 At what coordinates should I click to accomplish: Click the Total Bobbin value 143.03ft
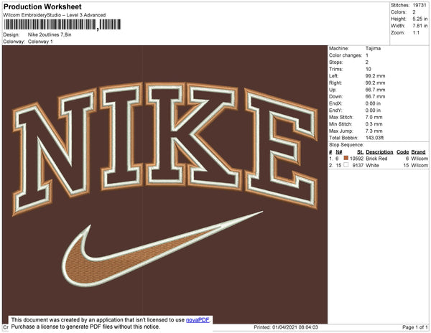click(x=375, y=138)
